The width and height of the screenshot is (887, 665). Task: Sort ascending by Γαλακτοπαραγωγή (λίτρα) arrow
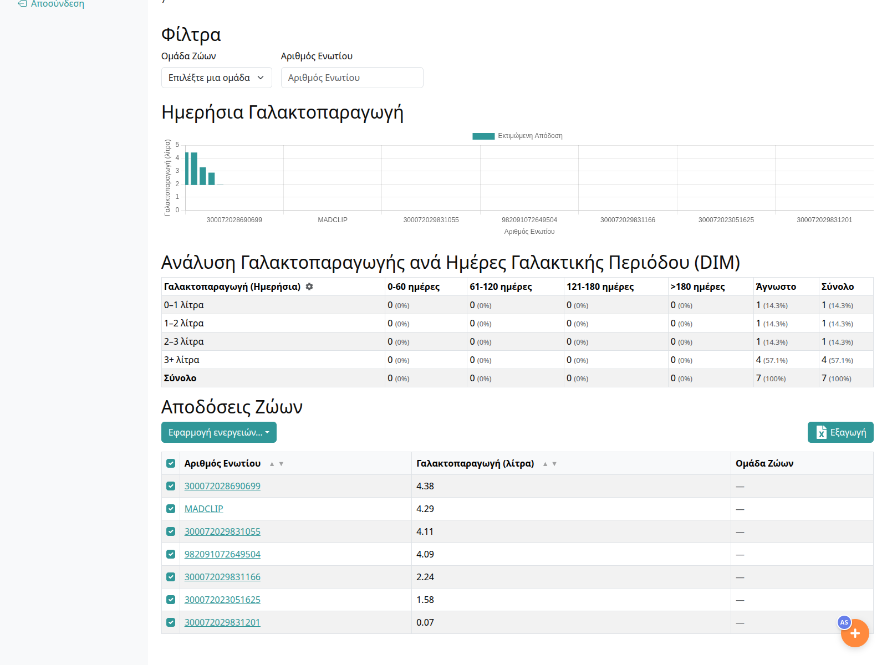point(545,464)
